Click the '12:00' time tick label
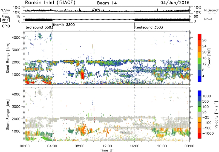The image size is (219, 152). pyautogui.click(x=107, y=146)
